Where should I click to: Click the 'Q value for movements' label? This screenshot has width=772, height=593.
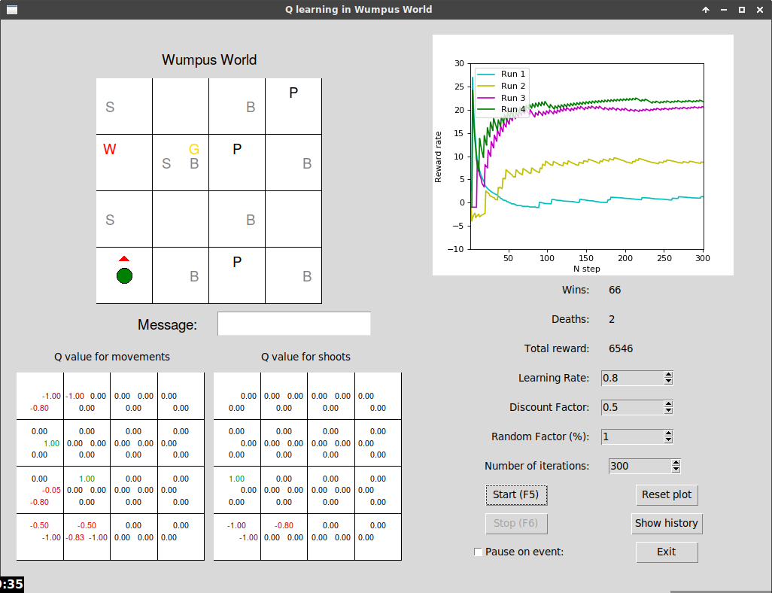112,357
